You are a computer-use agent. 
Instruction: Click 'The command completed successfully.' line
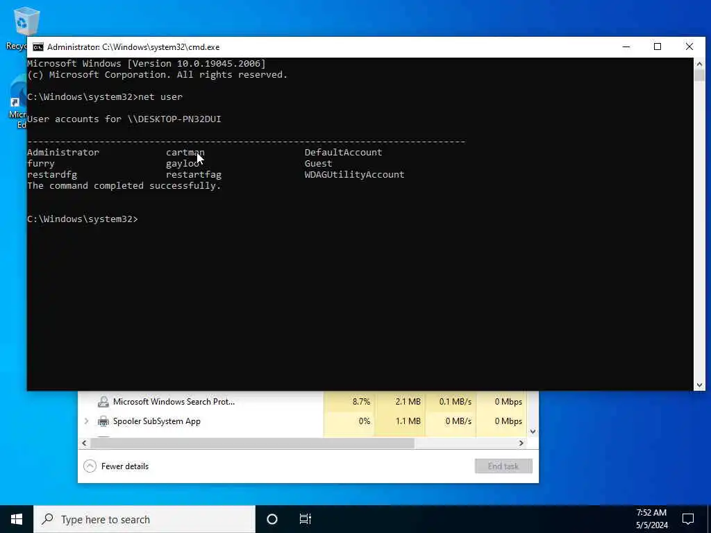[124, 186]
